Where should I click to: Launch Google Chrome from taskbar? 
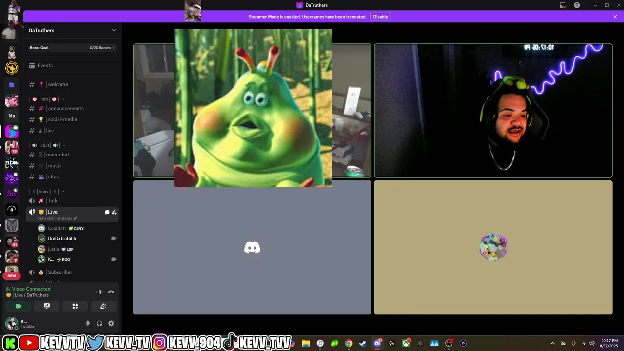click(x=349, y=343)
